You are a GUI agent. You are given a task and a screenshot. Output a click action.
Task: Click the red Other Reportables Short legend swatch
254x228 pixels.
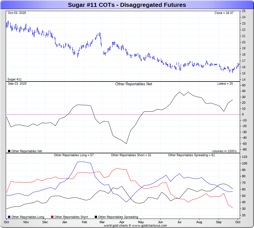pos(53,217)
